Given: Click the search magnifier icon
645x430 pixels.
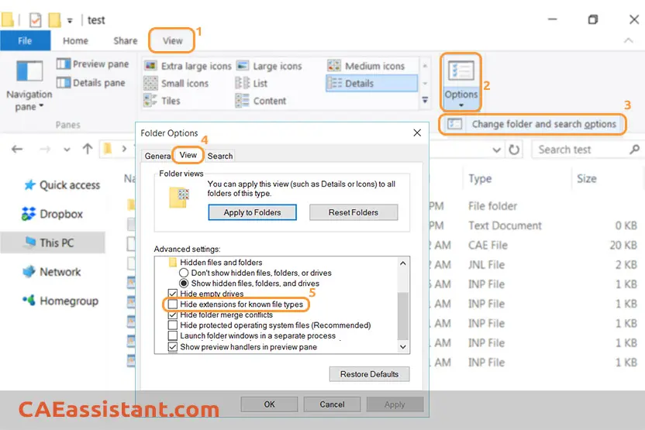Looking at the screenshot, I should [x=634, y=150].
